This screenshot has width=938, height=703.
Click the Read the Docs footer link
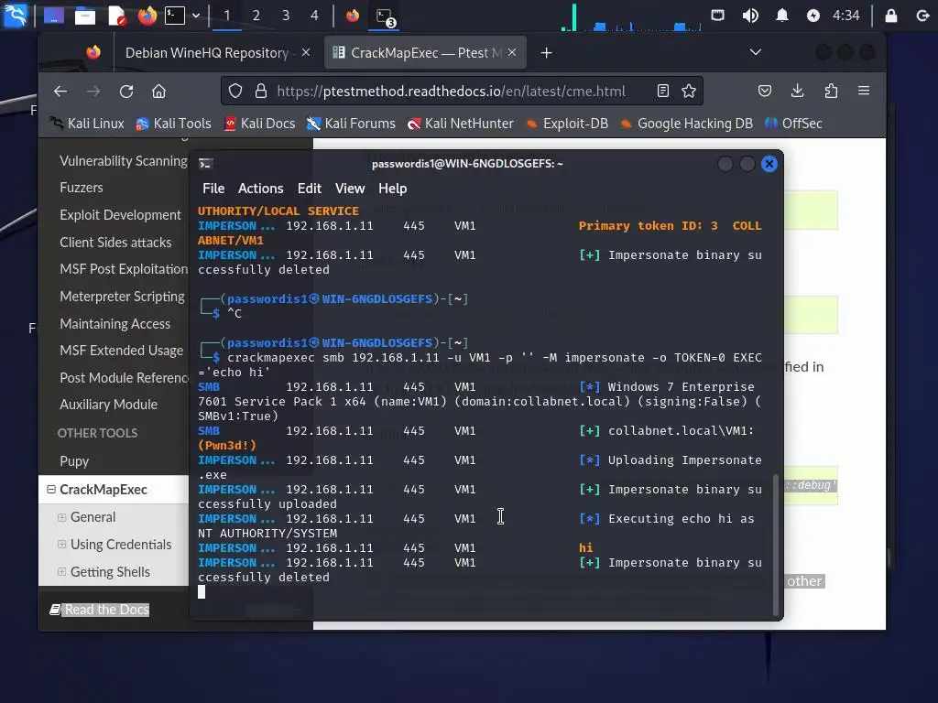click(x=100, y=609)
